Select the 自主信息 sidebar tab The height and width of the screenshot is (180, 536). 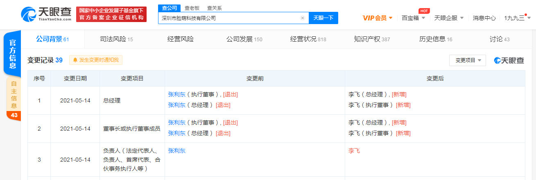(14, 93)
